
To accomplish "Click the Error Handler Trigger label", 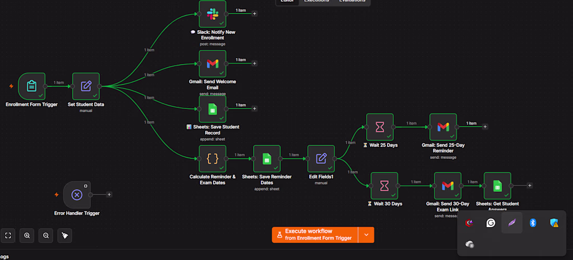I will (77, 213).
